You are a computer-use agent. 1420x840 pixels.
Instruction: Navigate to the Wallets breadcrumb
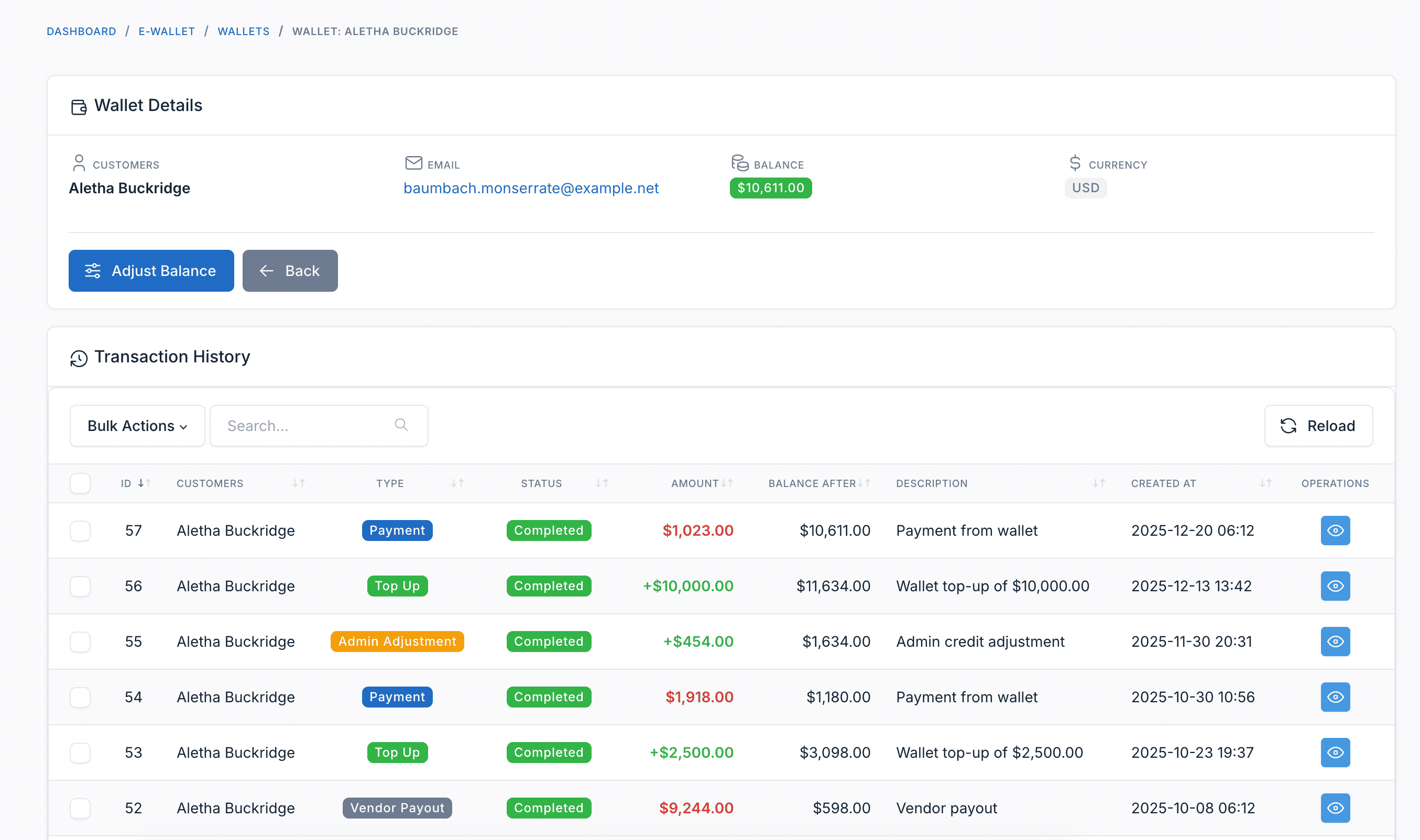[x=244, y=31]
